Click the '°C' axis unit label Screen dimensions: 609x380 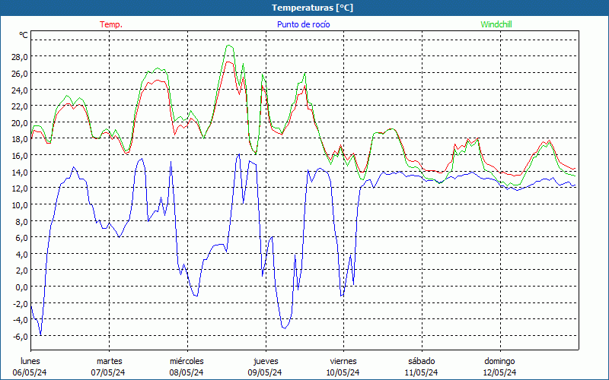24,35
